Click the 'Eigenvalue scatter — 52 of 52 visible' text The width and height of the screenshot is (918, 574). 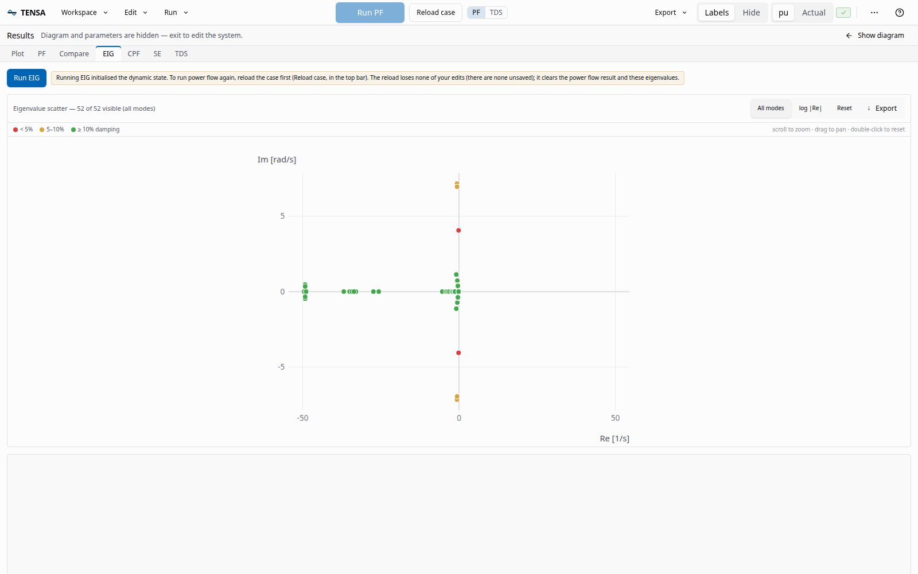(84, 108)
